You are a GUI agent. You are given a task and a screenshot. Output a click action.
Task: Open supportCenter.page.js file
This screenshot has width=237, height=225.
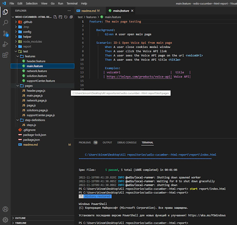43,115
